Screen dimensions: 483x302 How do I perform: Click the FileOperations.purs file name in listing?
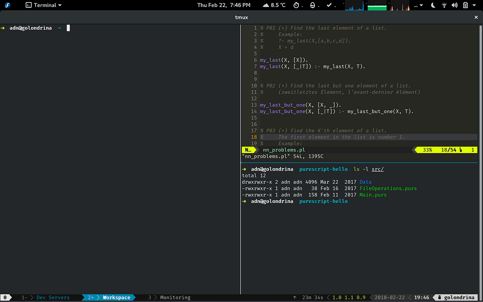(388, 189)
